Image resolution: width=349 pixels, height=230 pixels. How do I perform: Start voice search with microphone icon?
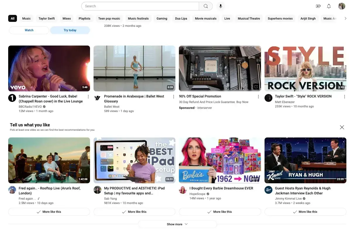[221, 6]
